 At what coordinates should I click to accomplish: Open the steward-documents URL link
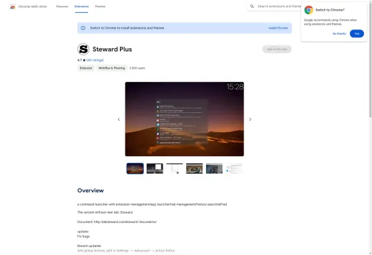[125, 222]
